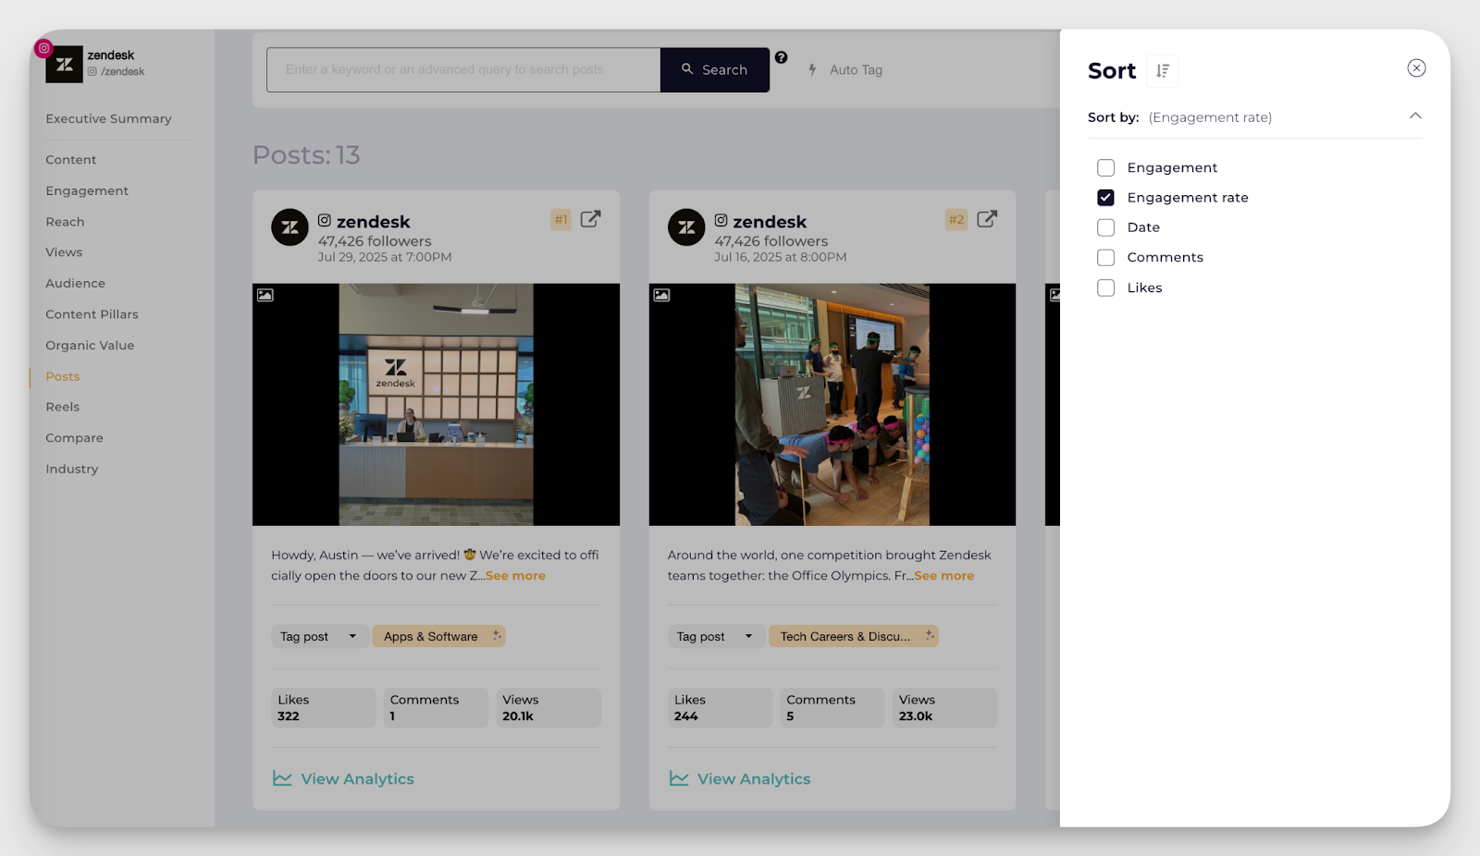The height and width of the screenshot is (856, 1480).
Task: Click the zendesk avatar on post #2
Action: [x=686, y=227]
